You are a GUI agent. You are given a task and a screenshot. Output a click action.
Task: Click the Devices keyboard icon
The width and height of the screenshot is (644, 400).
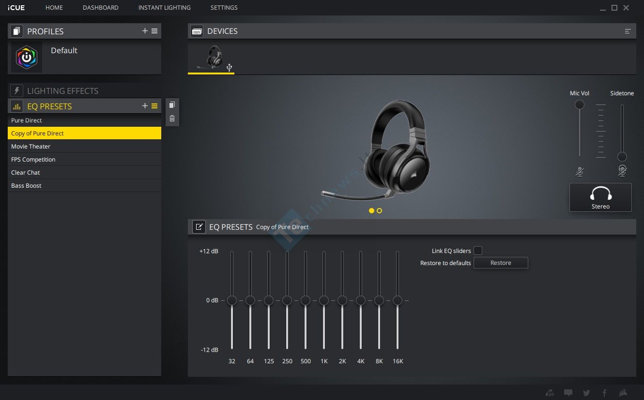197,31
